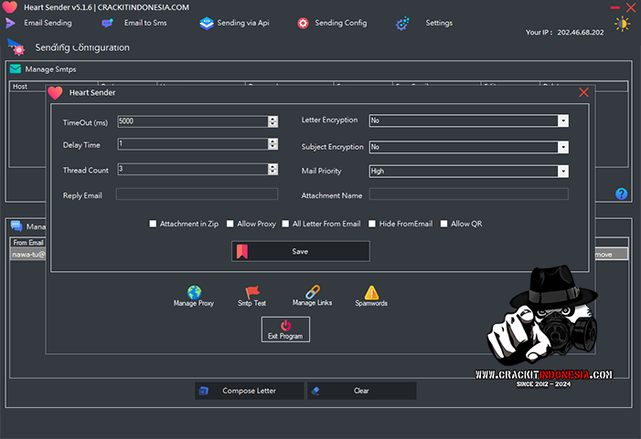This screenshot has height=439, width=641.
Task: Open the Subject Encryption dropdown
Action: tap(562, 147)
